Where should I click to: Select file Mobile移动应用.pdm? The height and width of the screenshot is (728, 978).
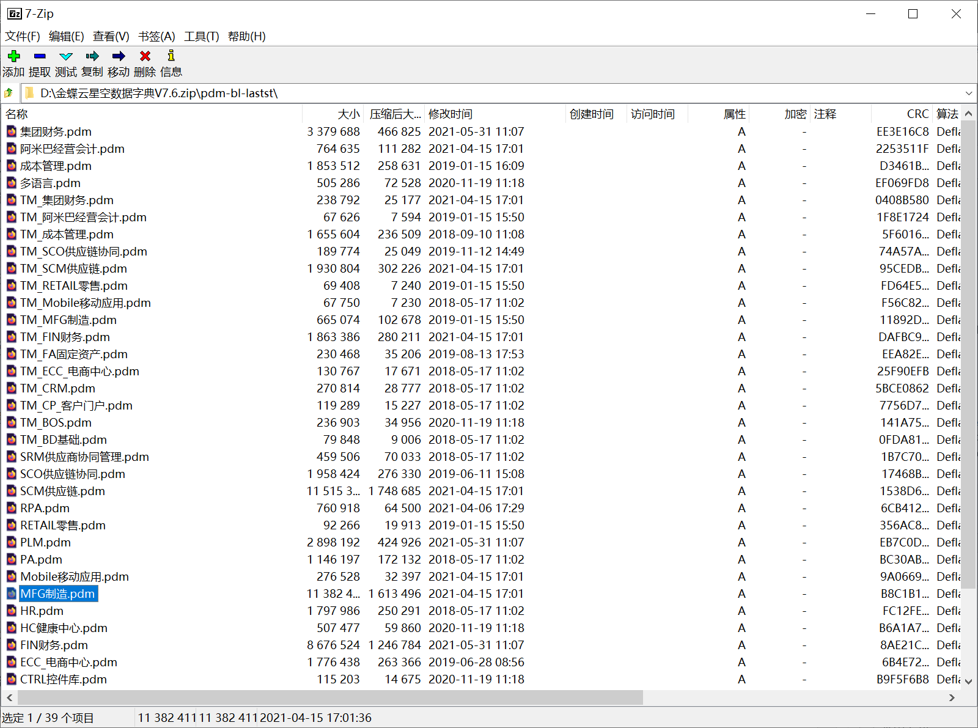pos(75,576)
